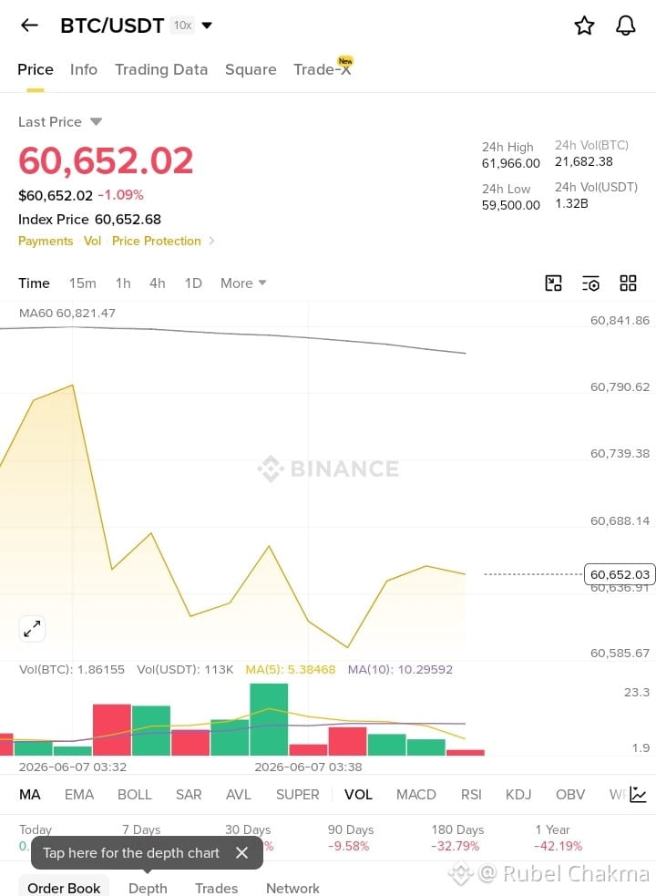
Task: Expand More time intervals
Action: [x=243, y=283]
